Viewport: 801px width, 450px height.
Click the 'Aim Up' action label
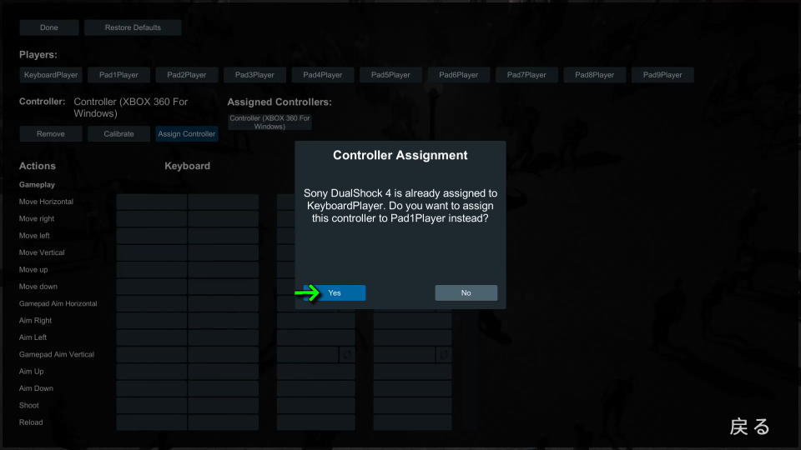tap(31, 372)
